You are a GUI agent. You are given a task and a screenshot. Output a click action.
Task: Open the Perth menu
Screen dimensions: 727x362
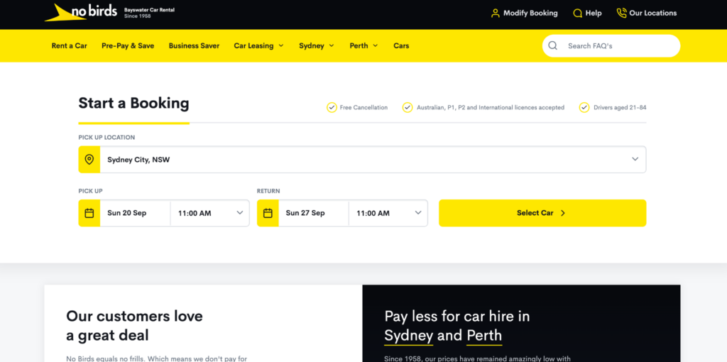tap(363, 45)
